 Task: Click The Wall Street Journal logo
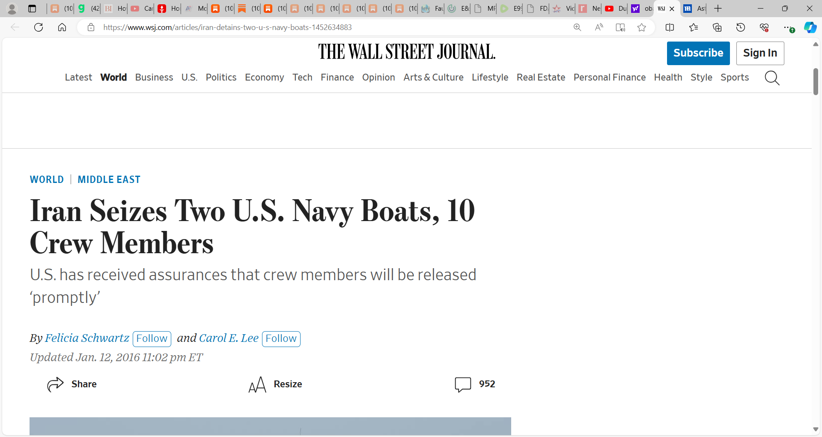tap(407, 52)
